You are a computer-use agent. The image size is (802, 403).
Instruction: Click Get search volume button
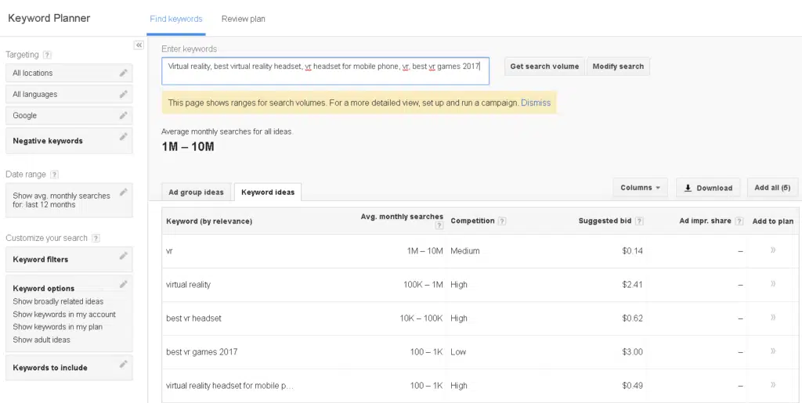pos(544,67)
